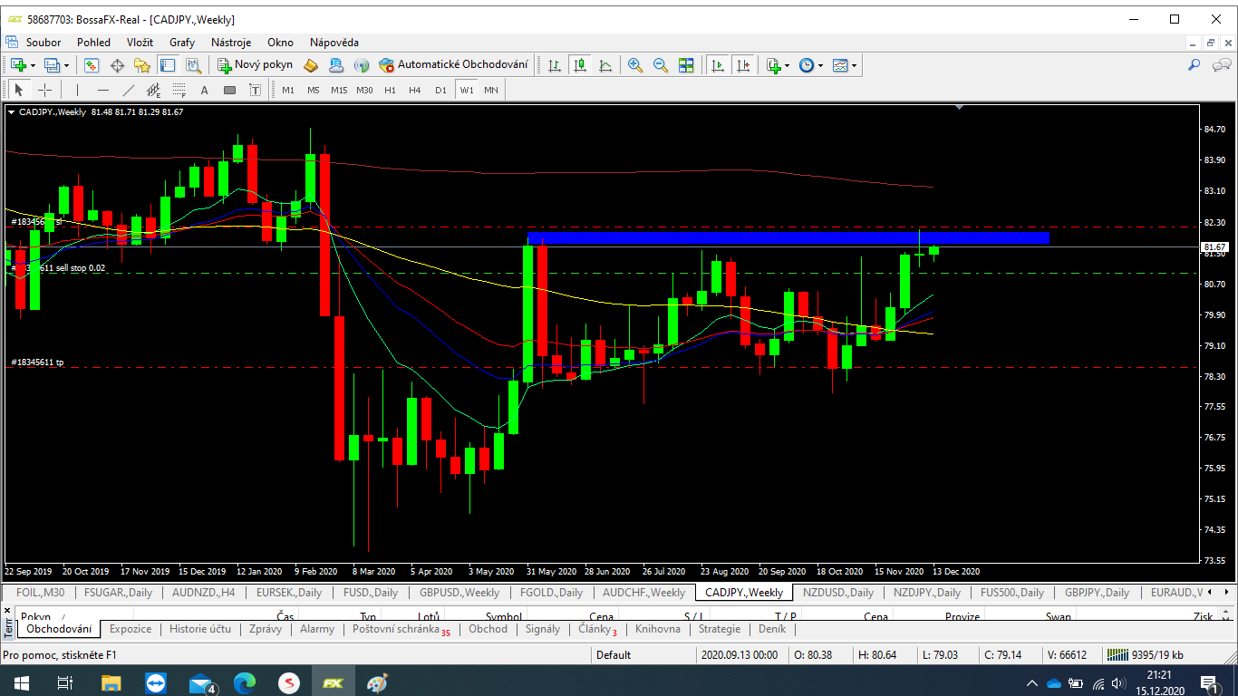This screenshot has height=696, width=1238.
Task: Open the Data Window crosshair icon
Action: coord(117,65)
